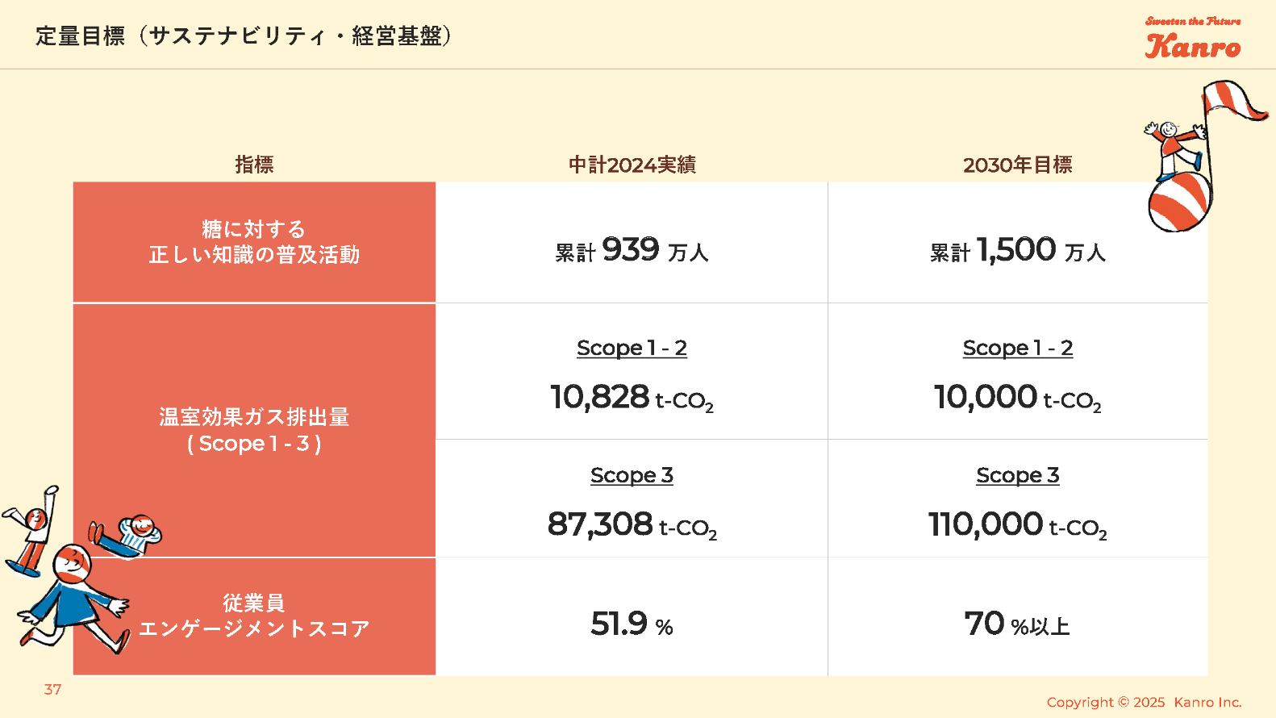1276x718 pixels.
Task: Click the 87,308 t-CO2 value
Action: pyautogui.click(x=632, y=524)
